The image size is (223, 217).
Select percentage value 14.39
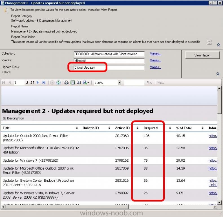click(180, 168)
